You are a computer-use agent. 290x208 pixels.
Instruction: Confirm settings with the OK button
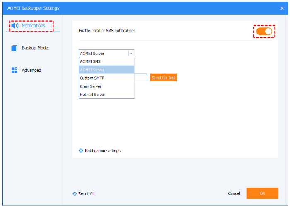(262, 193)
